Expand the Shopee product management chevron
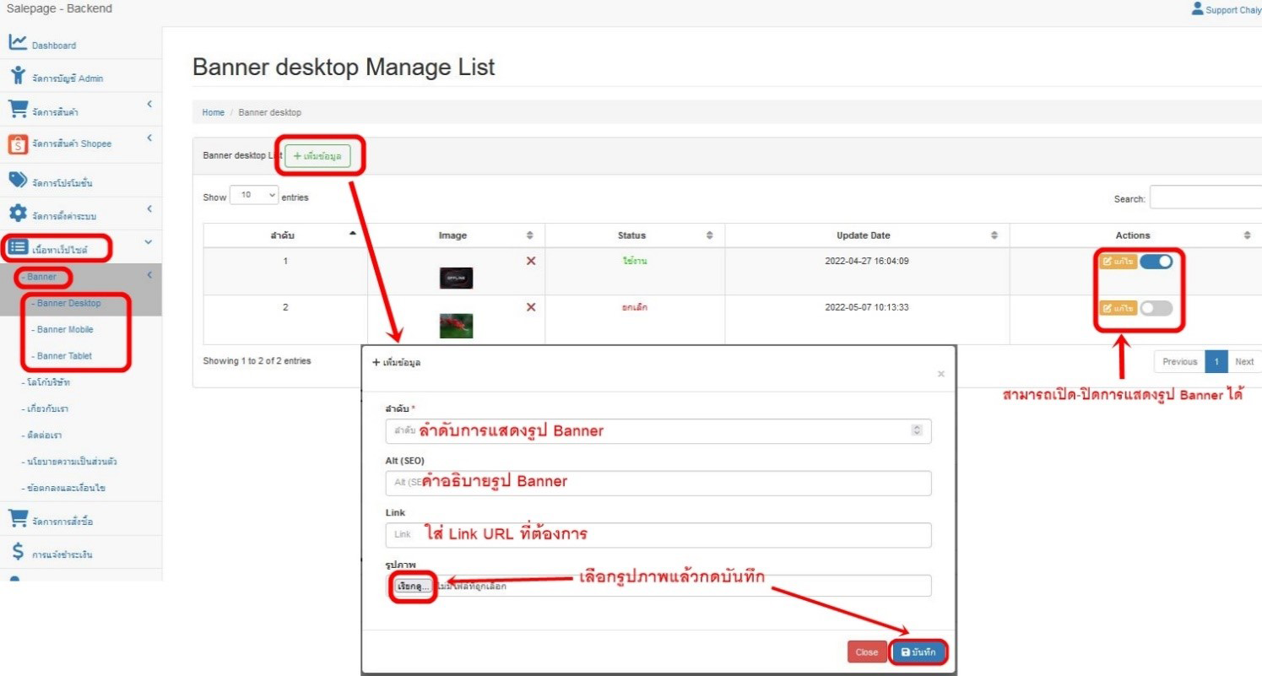Screen dimensions: 1262x676 (x=149, y=138)
